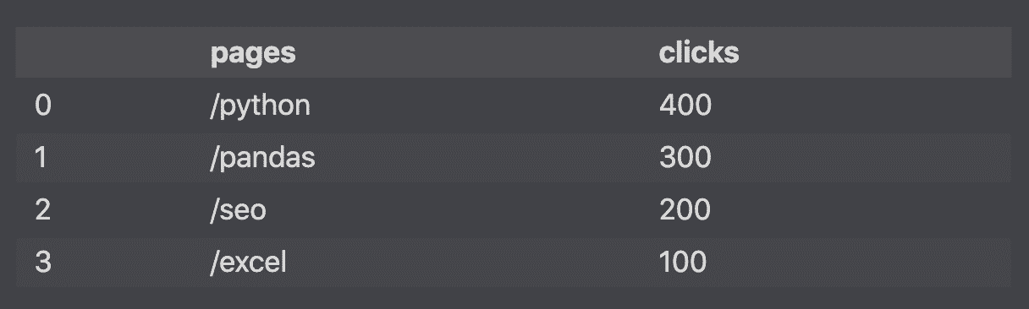Select row index 3

[x=43, y=263]
